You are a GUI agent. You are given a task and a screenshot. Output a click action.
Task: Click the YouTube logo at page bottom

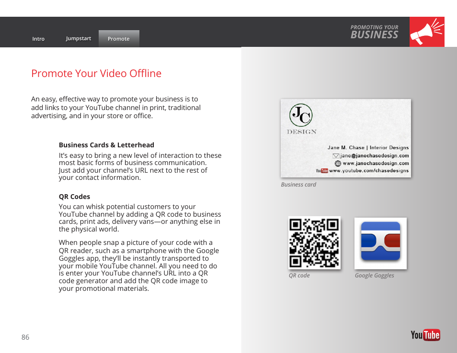tap(425, 335)
